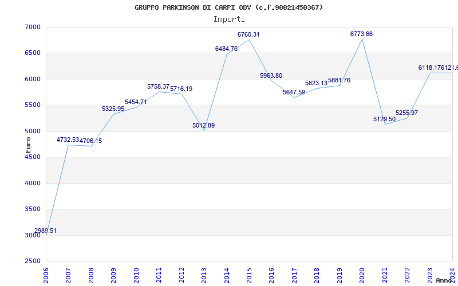This screenshot has height=286, width=458.
Task: Click the data label 5963.80
Action: (271, 76)
